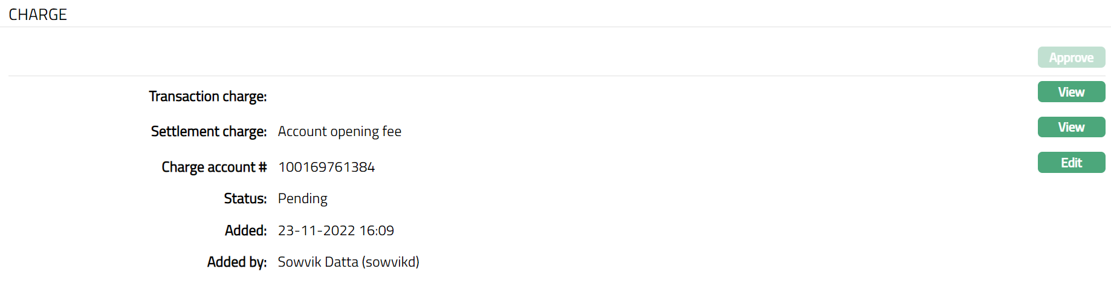Screen dimensions: 1111x283
Task: Select account number 100169761384
Action: (326, 168)
